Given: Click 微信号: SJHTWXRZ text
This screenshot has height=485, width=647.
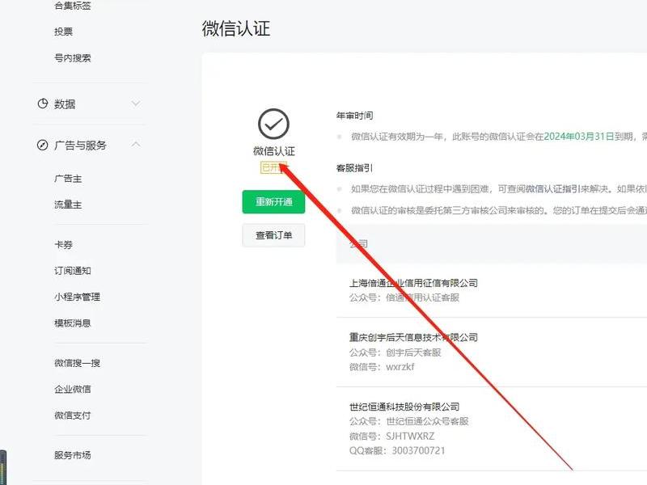Looking at the screenshot, I should (x=392, y=436).
